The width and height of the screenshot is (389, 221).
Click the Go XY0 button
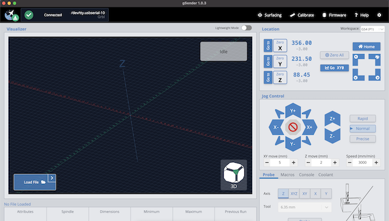click(334, 67)
